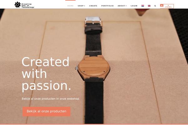188x125 pixels.
Task: Open the Login page
Action: pos(134,6)
